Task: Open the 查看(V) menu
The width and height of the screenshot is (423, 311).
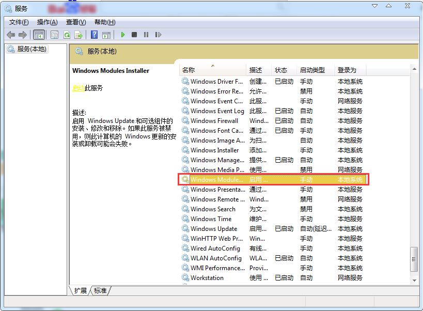Action: pyautogui.click(x=76, y=22)
